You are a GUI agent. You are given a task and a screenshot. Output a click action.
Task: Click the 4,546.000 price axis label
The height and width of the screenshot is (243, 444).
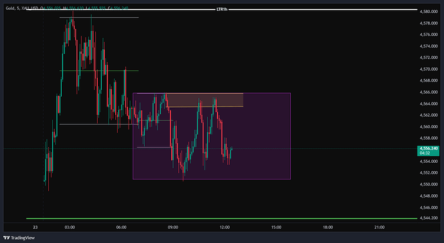click(x=429, y=208)
